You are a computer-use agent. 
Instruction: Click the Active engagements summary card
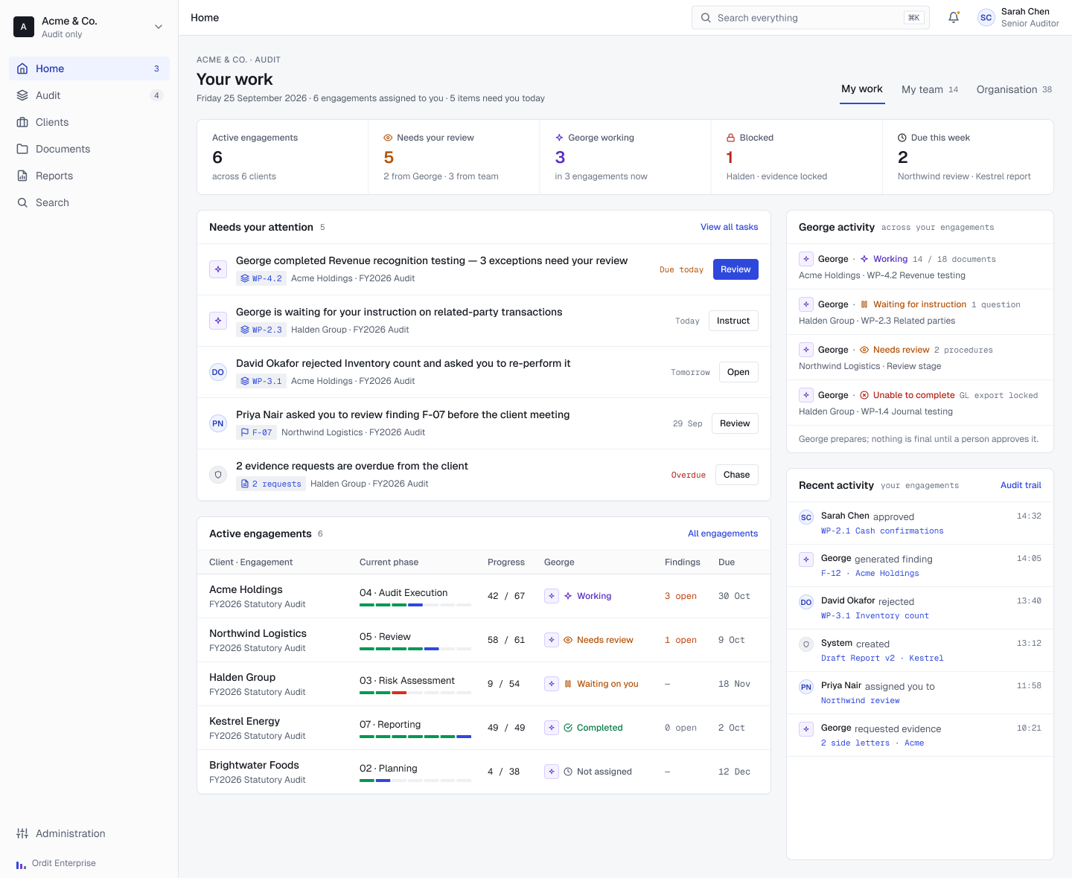[x=283, y=157]
